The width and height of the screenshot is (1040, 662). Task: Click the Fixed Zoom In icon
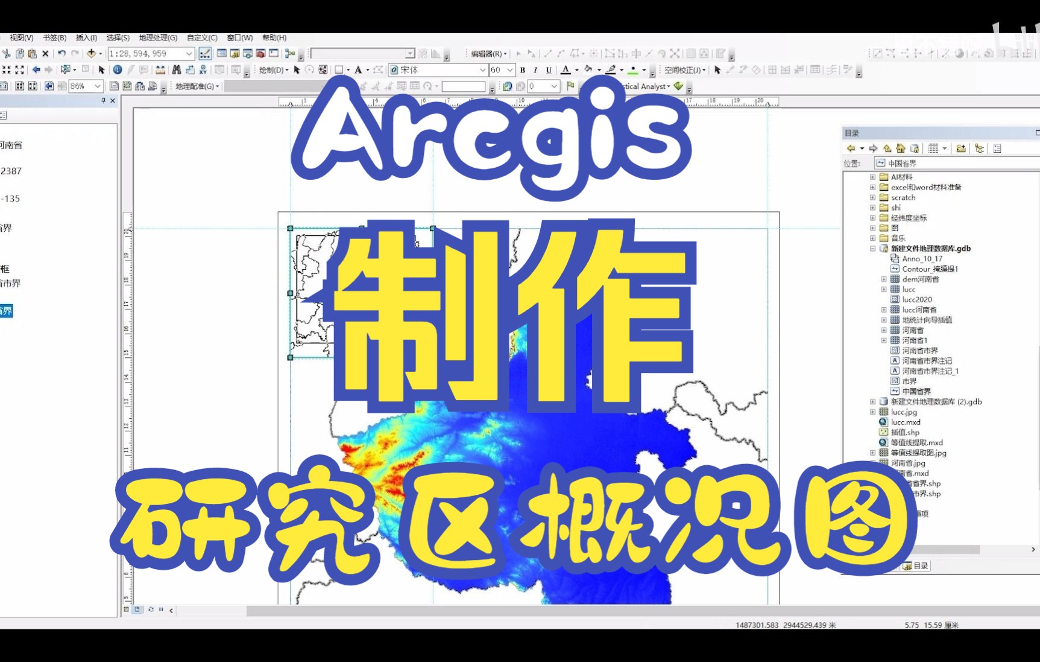7,70
